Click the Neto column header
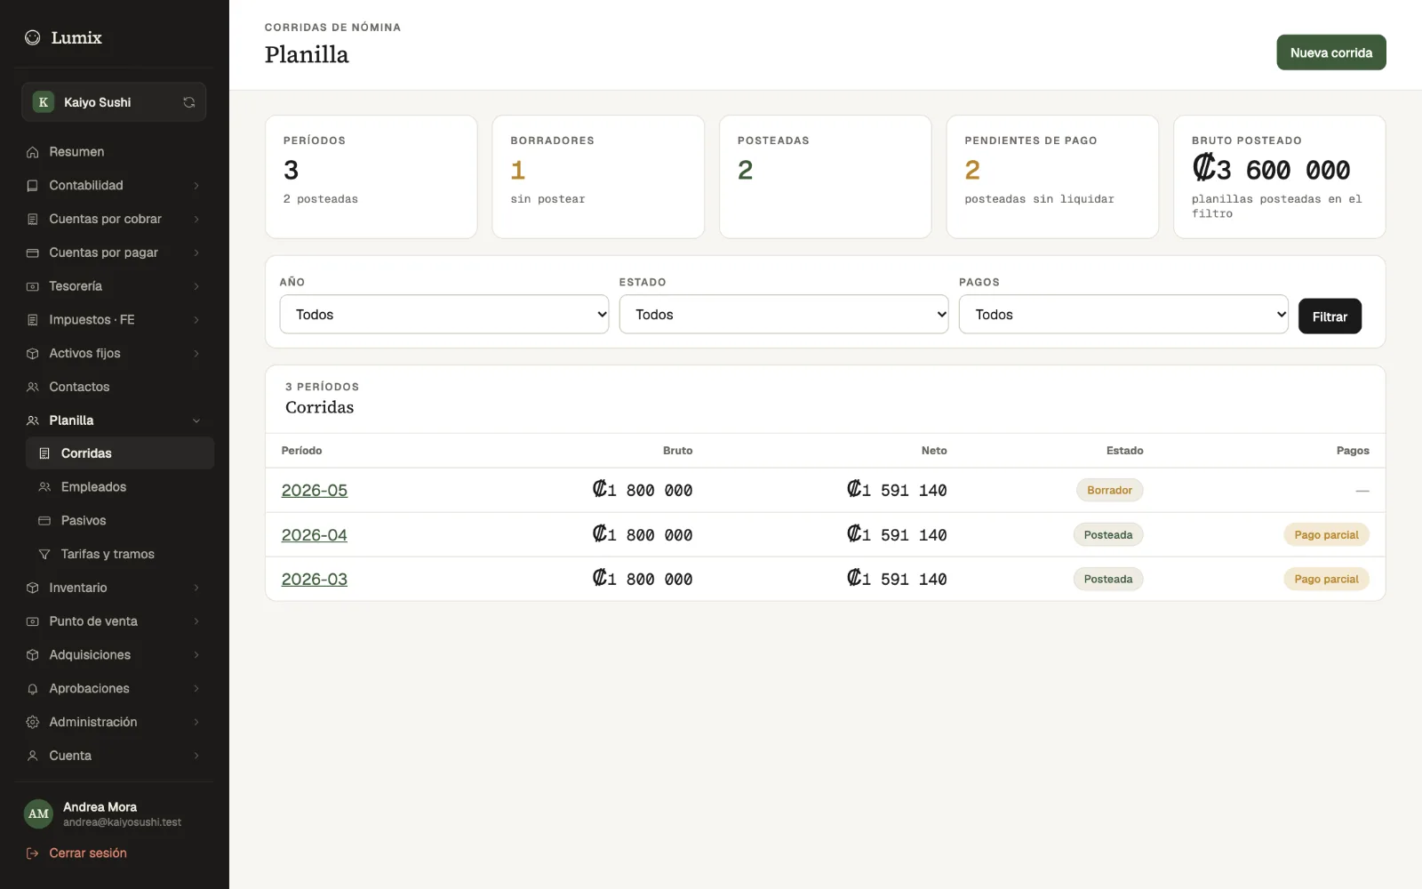 (934, 451)
